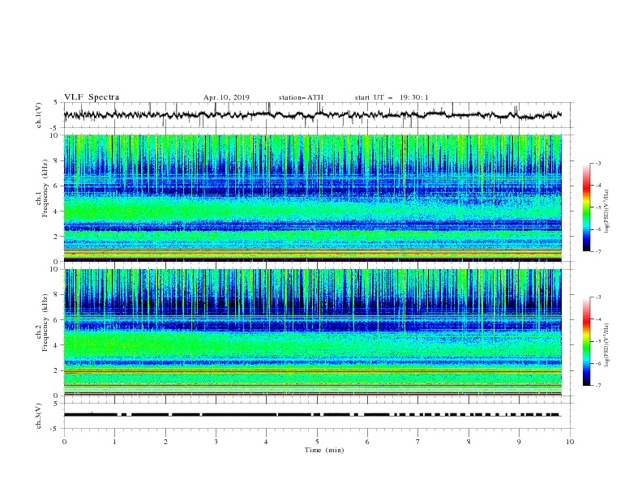This screenshot has width=642, height=496.
Task: Click the ch.1 colorbar "log(PSD)(V²/Hz)" label
Action: tap(607, 212)
